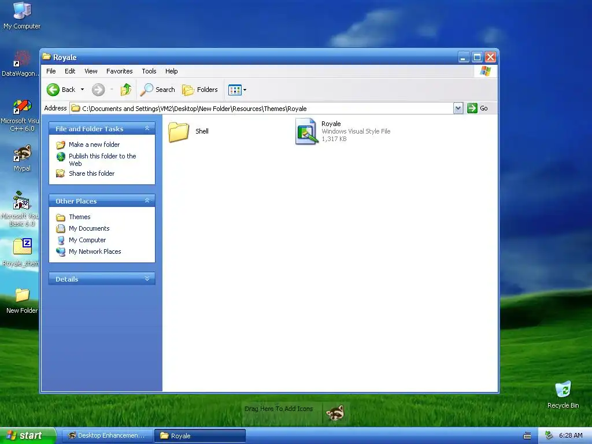This screenshot has height=444, width=592.
Task: Select the Royale visual style file icon
Action: coord(306,131)
